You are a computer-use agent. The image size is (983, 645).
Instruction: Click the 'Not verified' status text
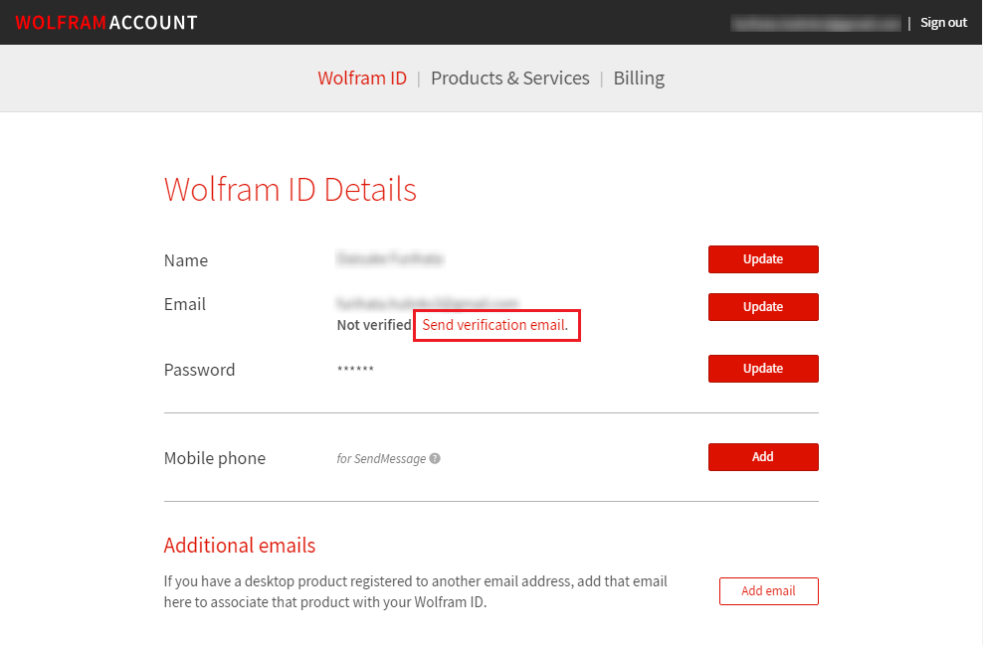click(374, 325)
